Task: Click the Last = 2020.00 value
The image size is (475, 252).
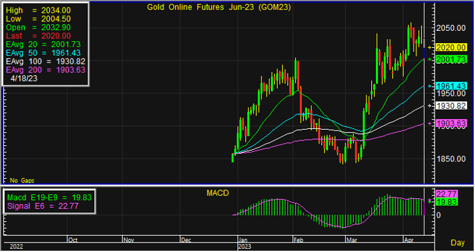Action: pos(38,36)
